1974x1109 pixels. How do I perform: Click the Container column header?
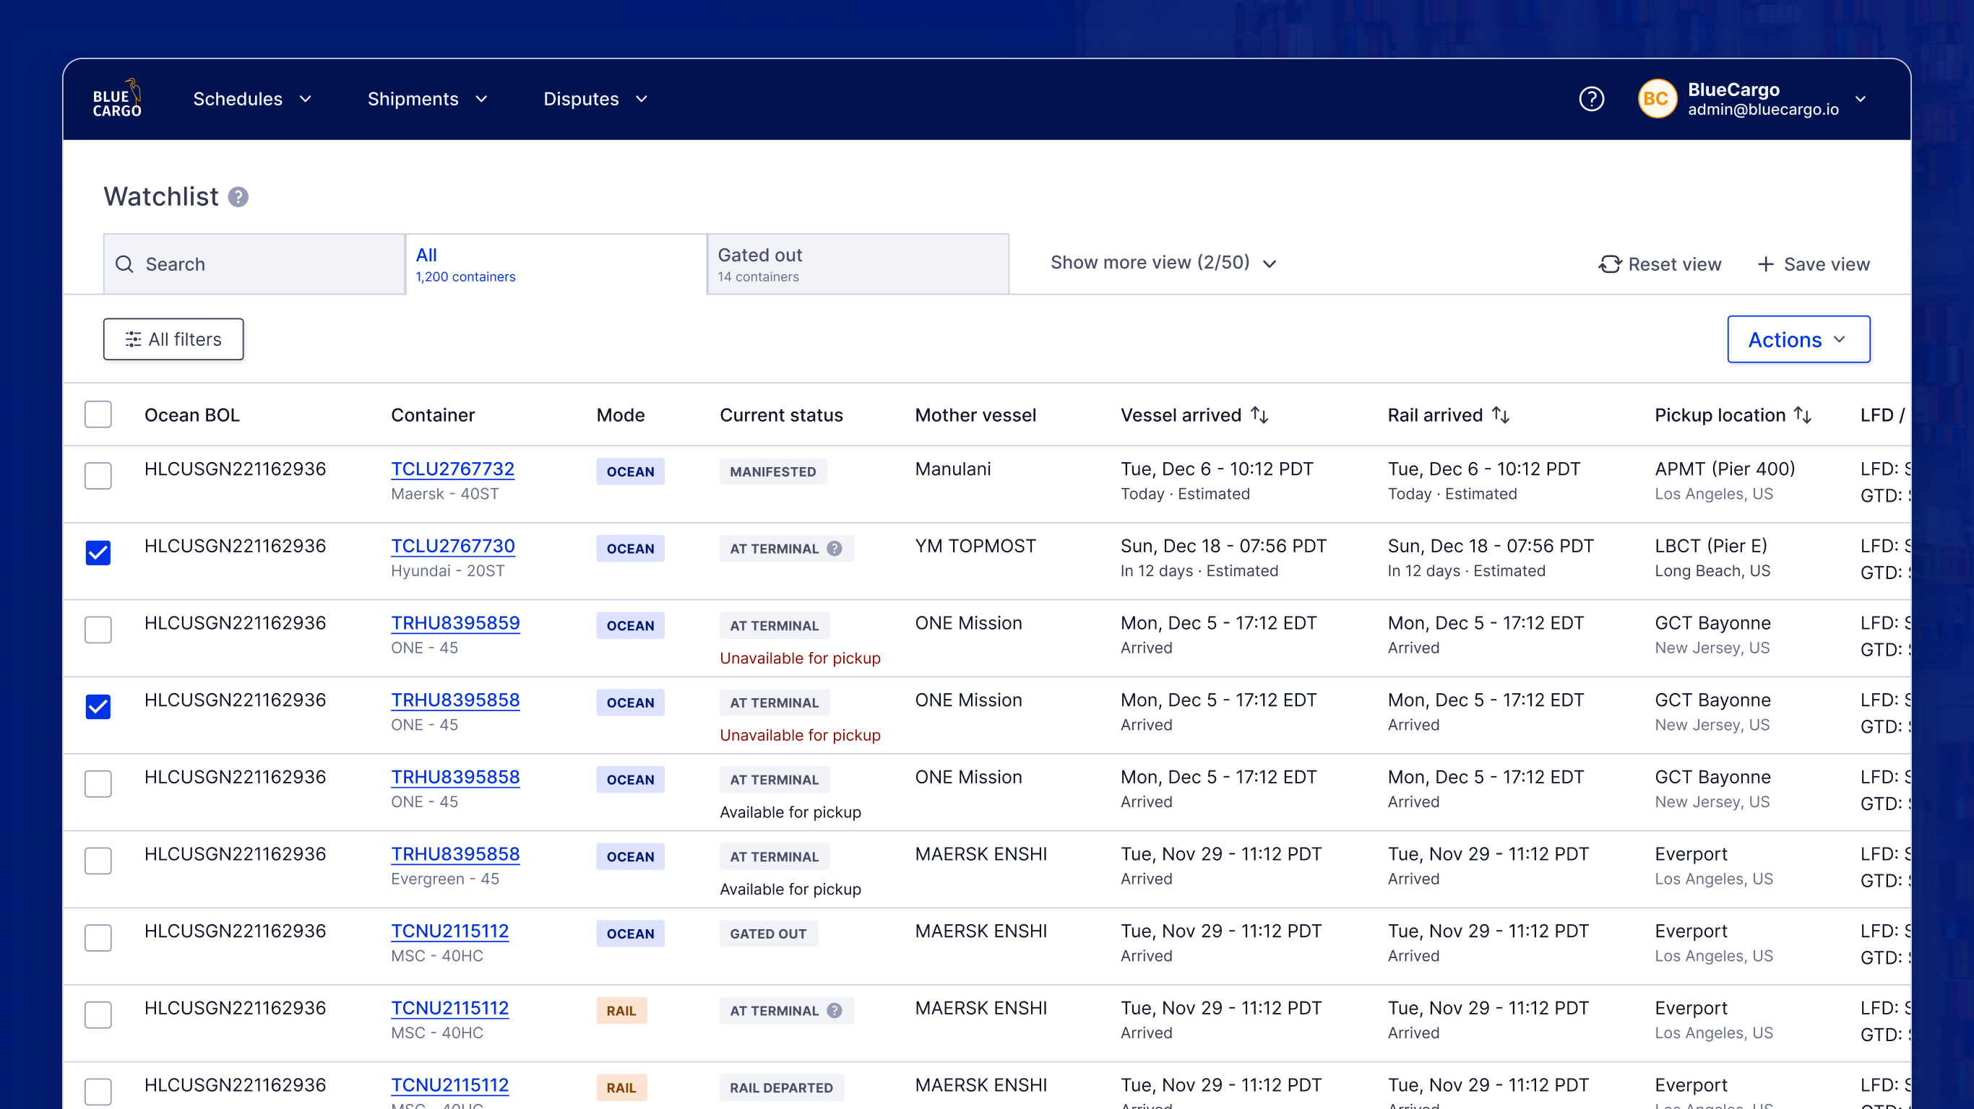click(x=433, y=415)
